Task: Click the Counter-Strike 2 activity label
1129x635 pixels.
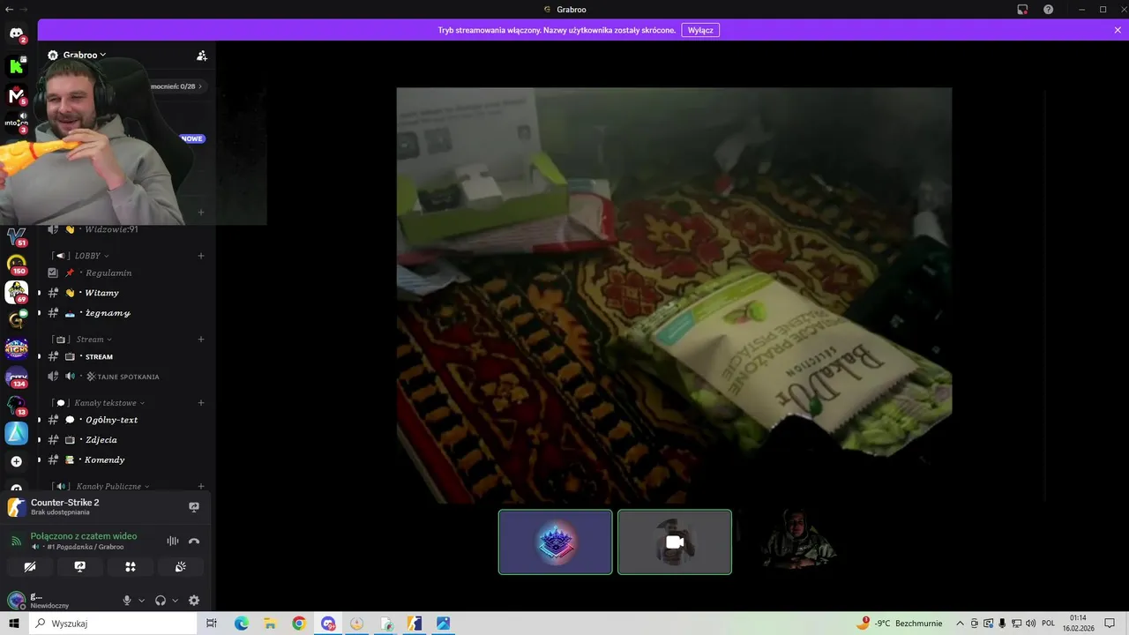Action: [64, 503]
